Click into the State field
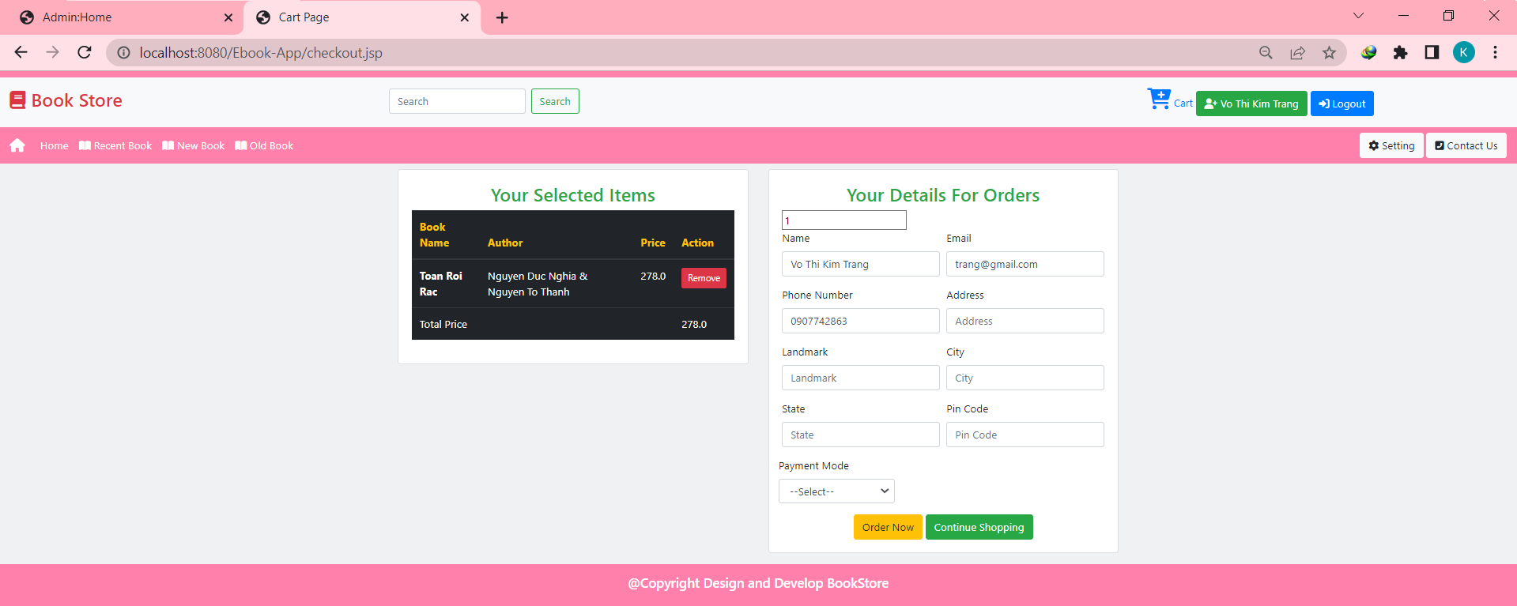 pos(860,435)
